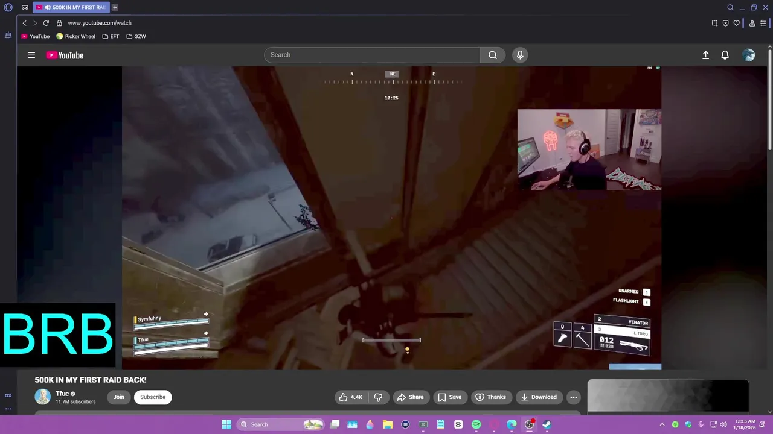Open Spotify from taskbar

pos(476,424)
